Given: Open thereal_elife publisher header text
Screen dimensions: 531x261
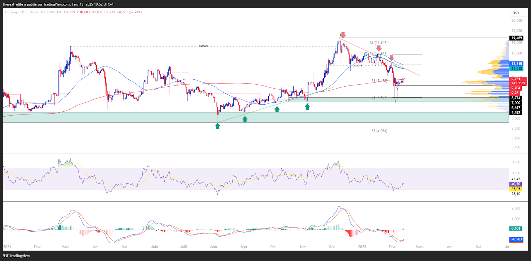Looking at the screenshot, I should 58,4.
